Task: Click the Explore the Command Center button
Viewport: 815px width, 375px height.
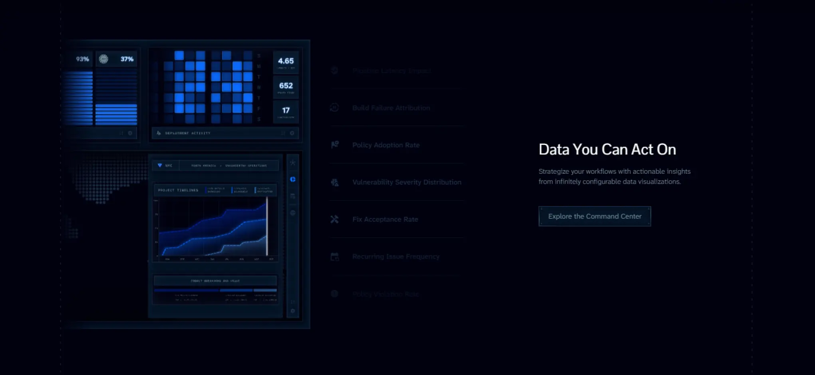Action: 594,216
